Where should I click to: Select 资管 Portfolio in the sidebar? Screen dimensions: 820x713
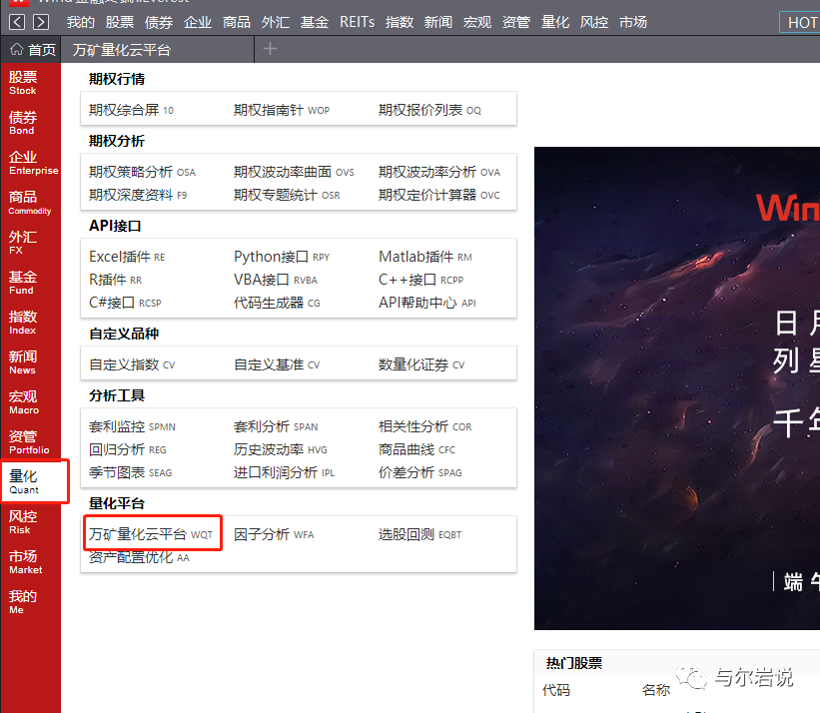click(29, 442)
